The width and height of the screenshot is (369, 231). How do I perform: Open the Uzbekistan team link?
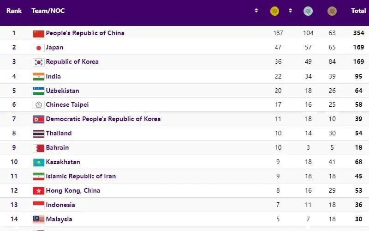pos(62,91)
